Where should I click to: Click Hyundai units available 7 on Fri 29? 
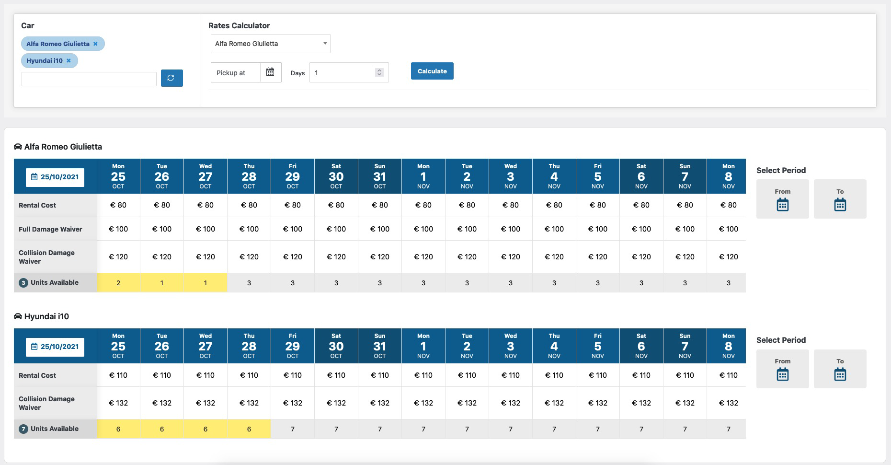293,429
